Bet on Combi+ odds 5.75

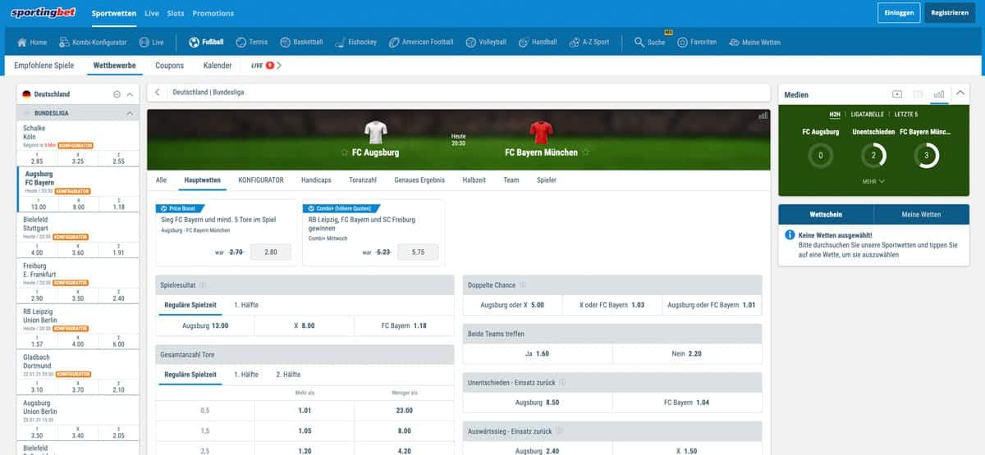coord(417,253)
